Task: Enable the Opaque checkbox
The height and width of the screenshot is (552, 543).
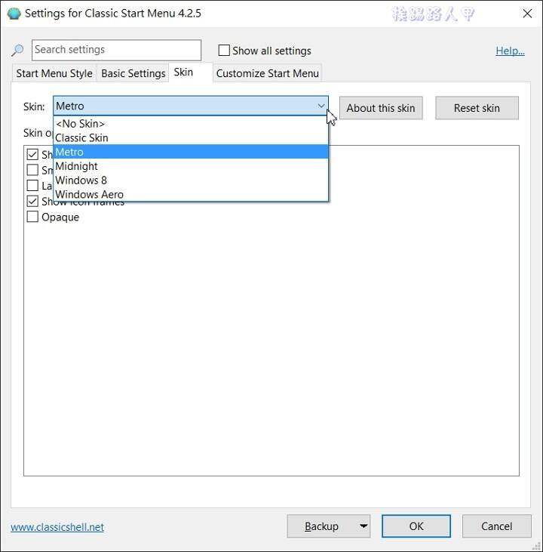Action: click(32, 217)
